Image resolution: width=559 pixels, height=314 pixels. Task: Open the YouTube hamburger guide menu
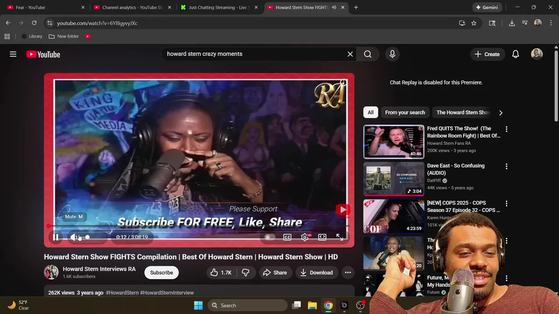(13, 54)
